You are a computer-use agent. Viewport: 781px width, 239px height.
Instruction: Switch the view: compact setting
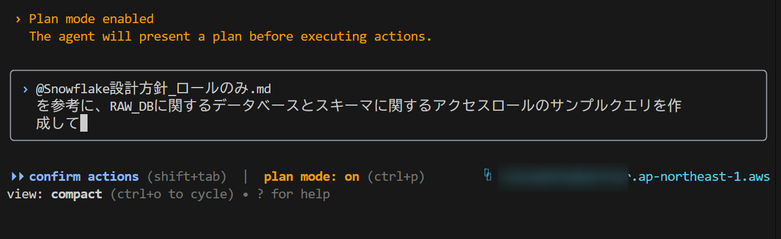[54, 194]
